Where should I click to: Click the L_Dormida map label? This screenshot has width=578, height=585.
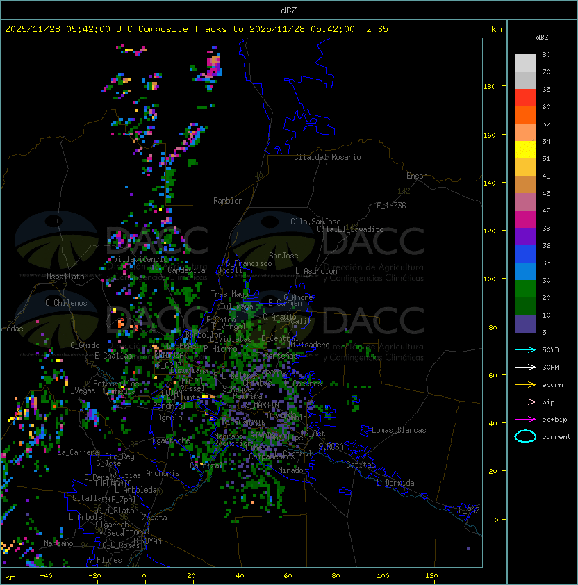pos(395,483)
